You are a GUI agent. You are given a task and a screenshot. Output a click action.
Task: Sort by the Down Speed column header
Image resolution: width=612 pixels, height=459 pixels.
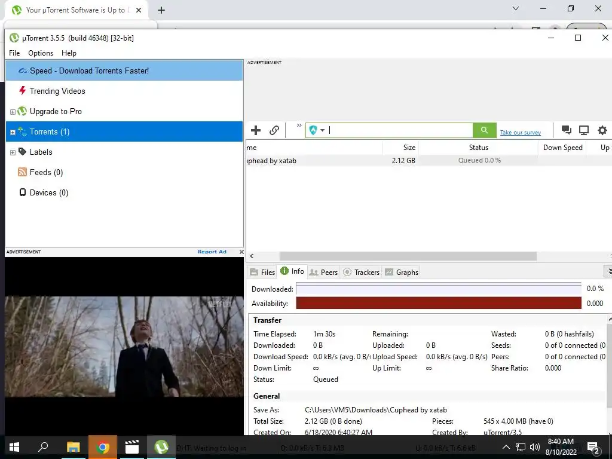tap(562, 148)
